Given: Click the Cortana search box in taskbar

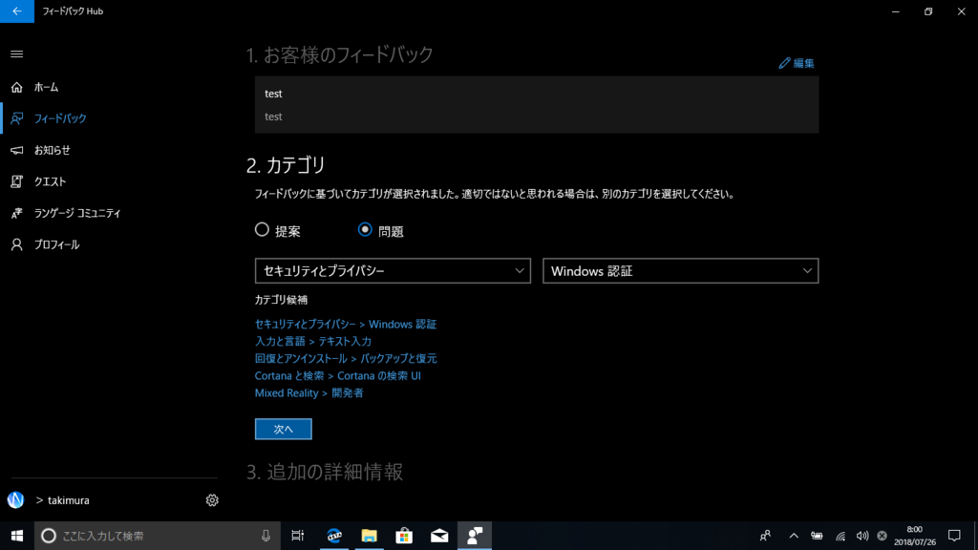Looking at the screenshot, I should [158, 536].
